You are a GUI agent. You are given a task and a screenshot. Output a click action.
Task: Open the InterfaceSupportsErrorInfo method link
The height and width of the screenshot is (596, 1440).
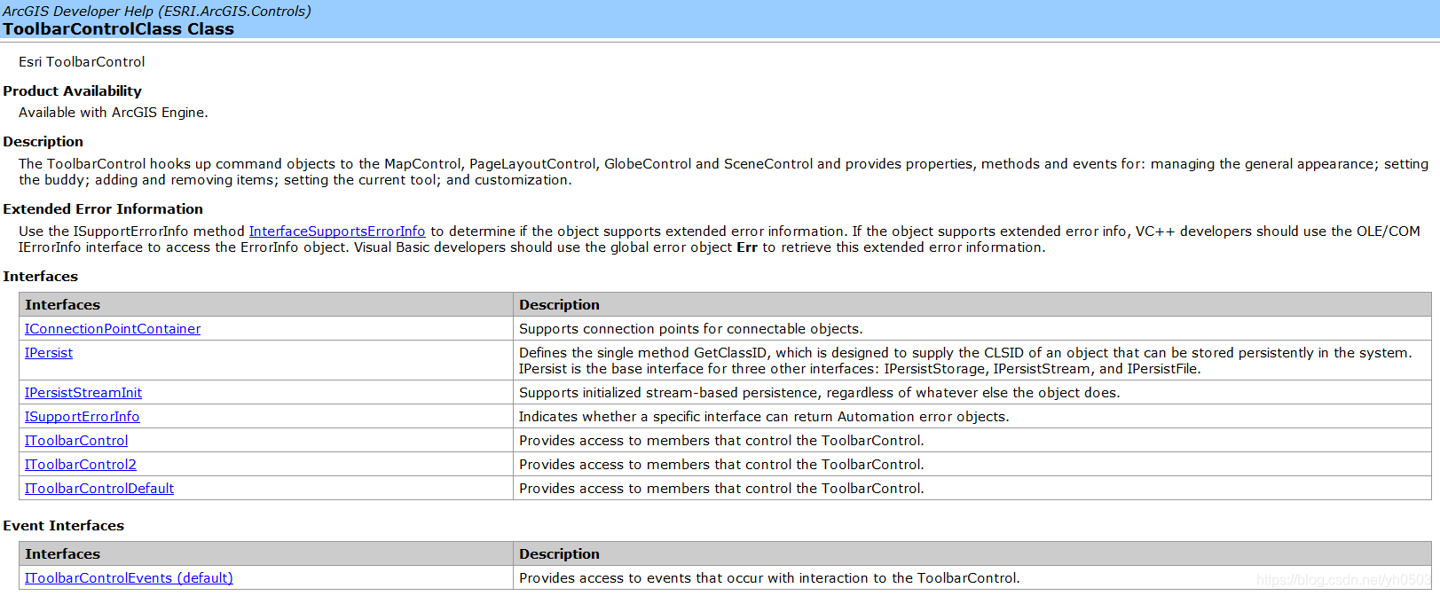point(337,231)
